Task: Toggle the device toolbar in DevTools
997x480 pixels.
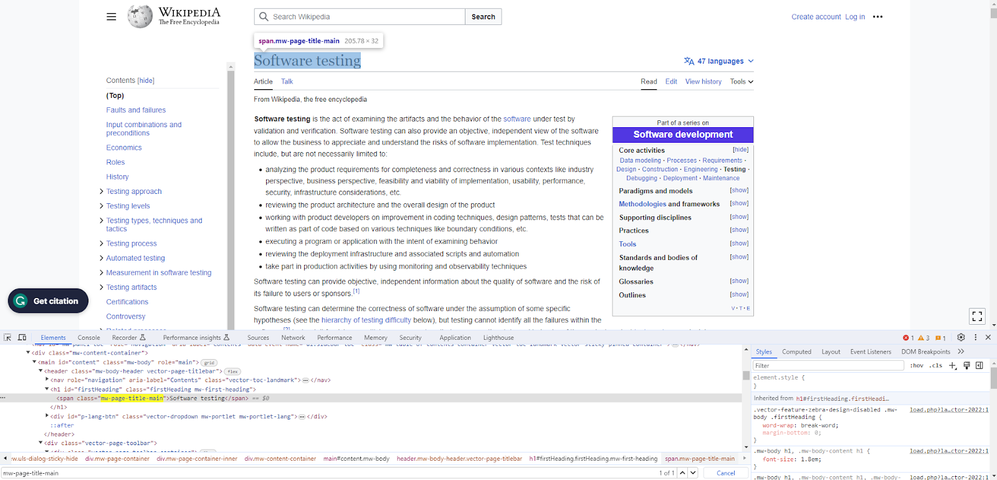Action: click(x=22, y=337)
